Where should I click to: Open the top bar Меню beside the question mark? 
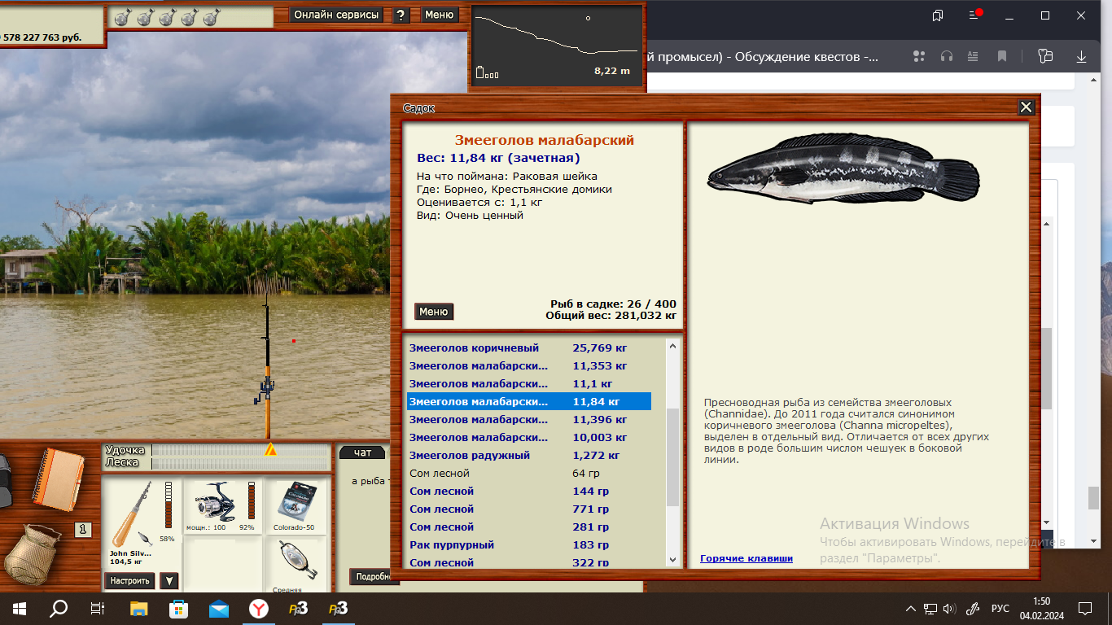point(440,15)
